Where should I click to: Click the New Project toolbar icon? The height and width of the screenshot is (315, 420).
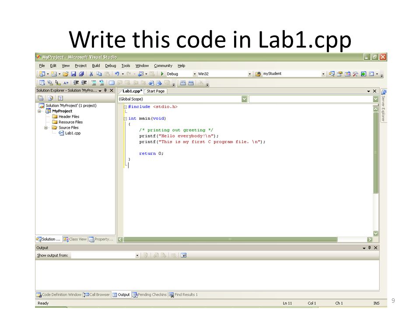click(42, 74)
